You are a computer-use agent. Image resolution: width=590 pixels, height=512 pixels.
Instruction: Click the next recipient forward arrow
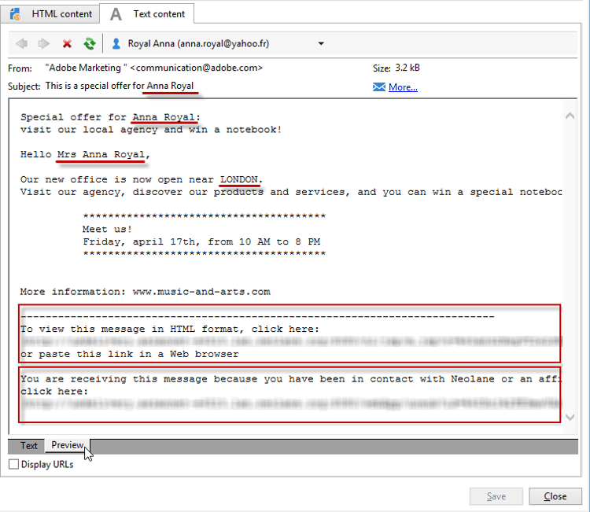click(x=44, y=43)
